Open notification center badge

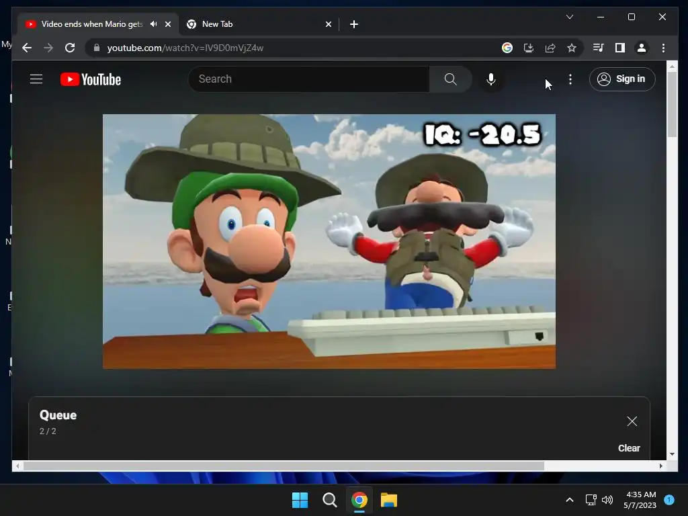(x=669, y=499)
